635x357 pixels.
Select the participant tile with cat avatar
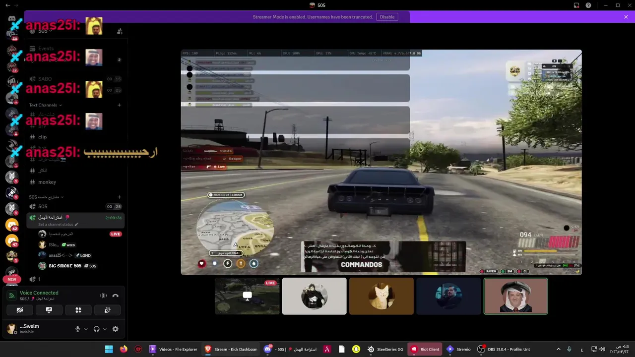pos(381,296)
